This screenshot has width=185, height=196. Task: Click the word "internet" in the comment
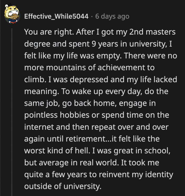38,127
